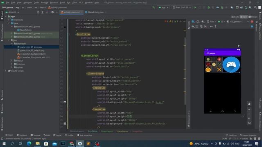Open the Problems tool window
This screenshot has height=147, width=262.
click(22, 135)
